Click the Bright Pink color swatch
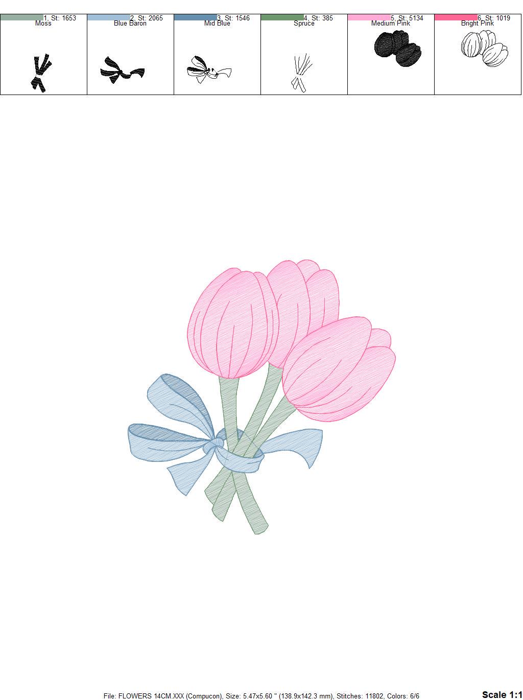 coord(456,17)
